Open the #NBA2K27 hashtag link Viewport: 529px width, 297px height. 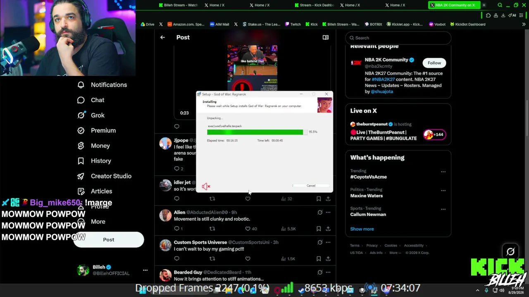coord(383,79)
